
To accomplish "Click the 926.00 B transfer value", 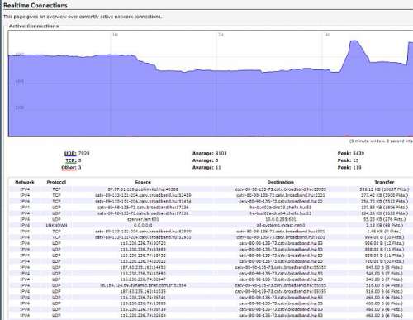I will point(384,243).
